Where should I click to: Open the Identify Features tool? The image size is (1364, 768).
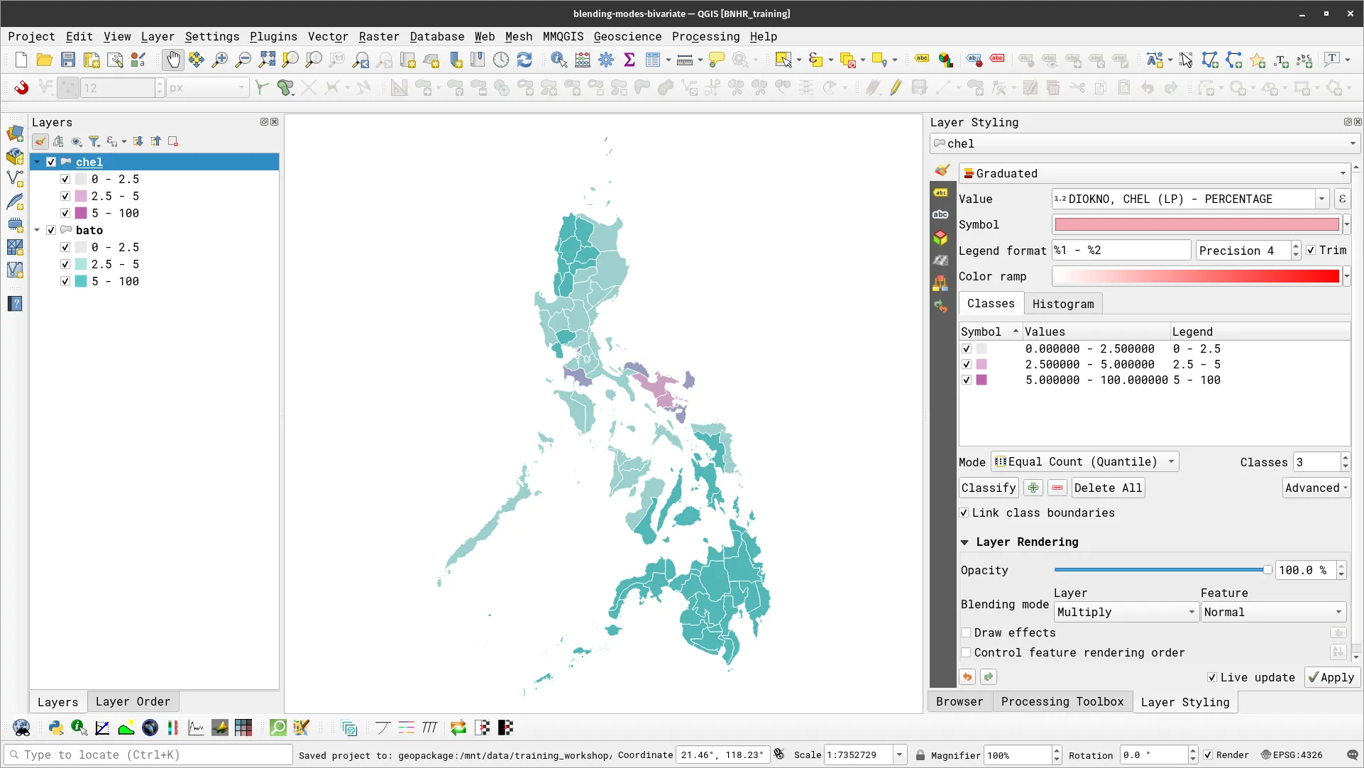pos(559,60)
